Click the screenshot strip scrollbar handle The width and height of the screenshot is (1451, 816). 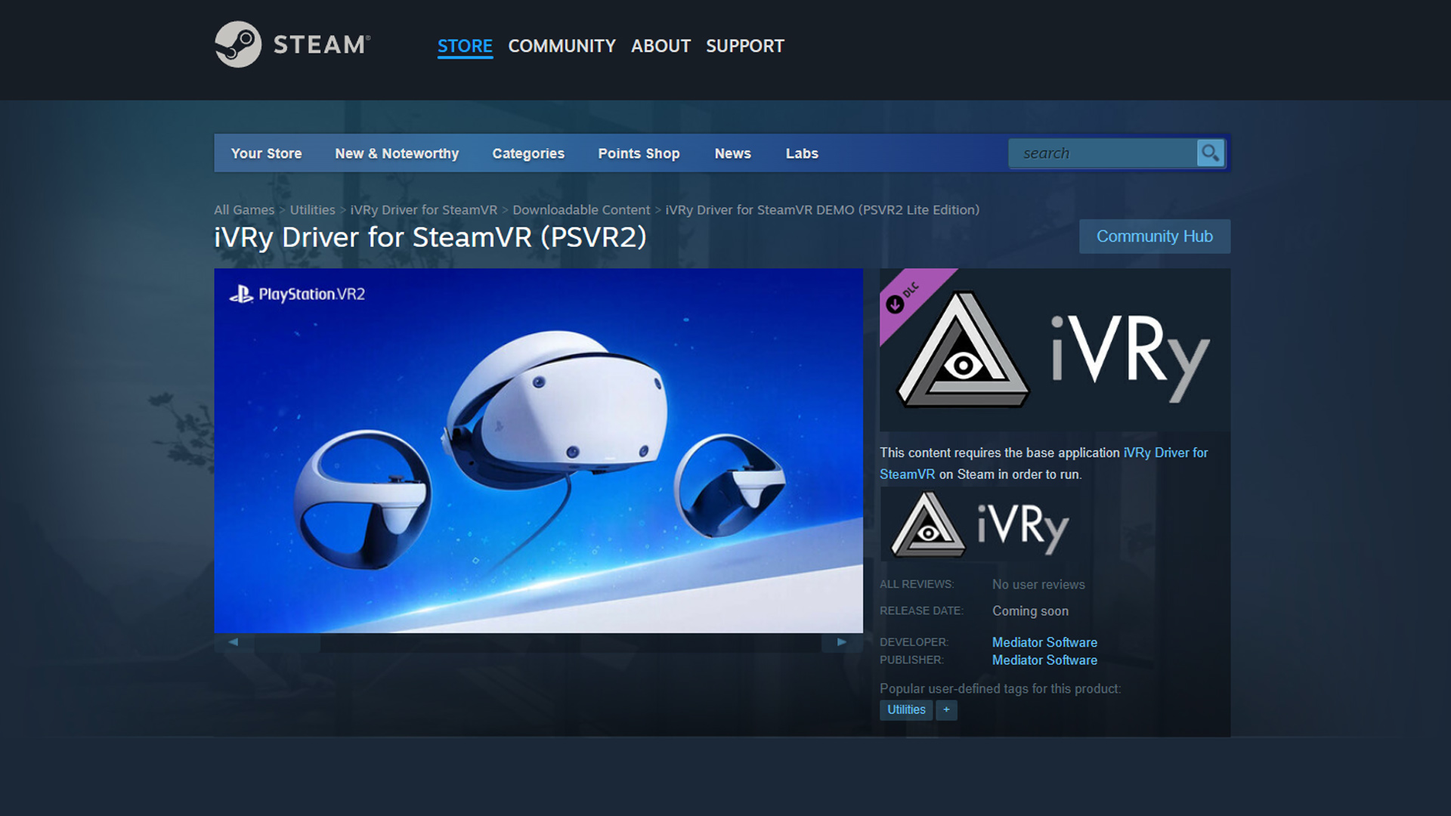287,643
